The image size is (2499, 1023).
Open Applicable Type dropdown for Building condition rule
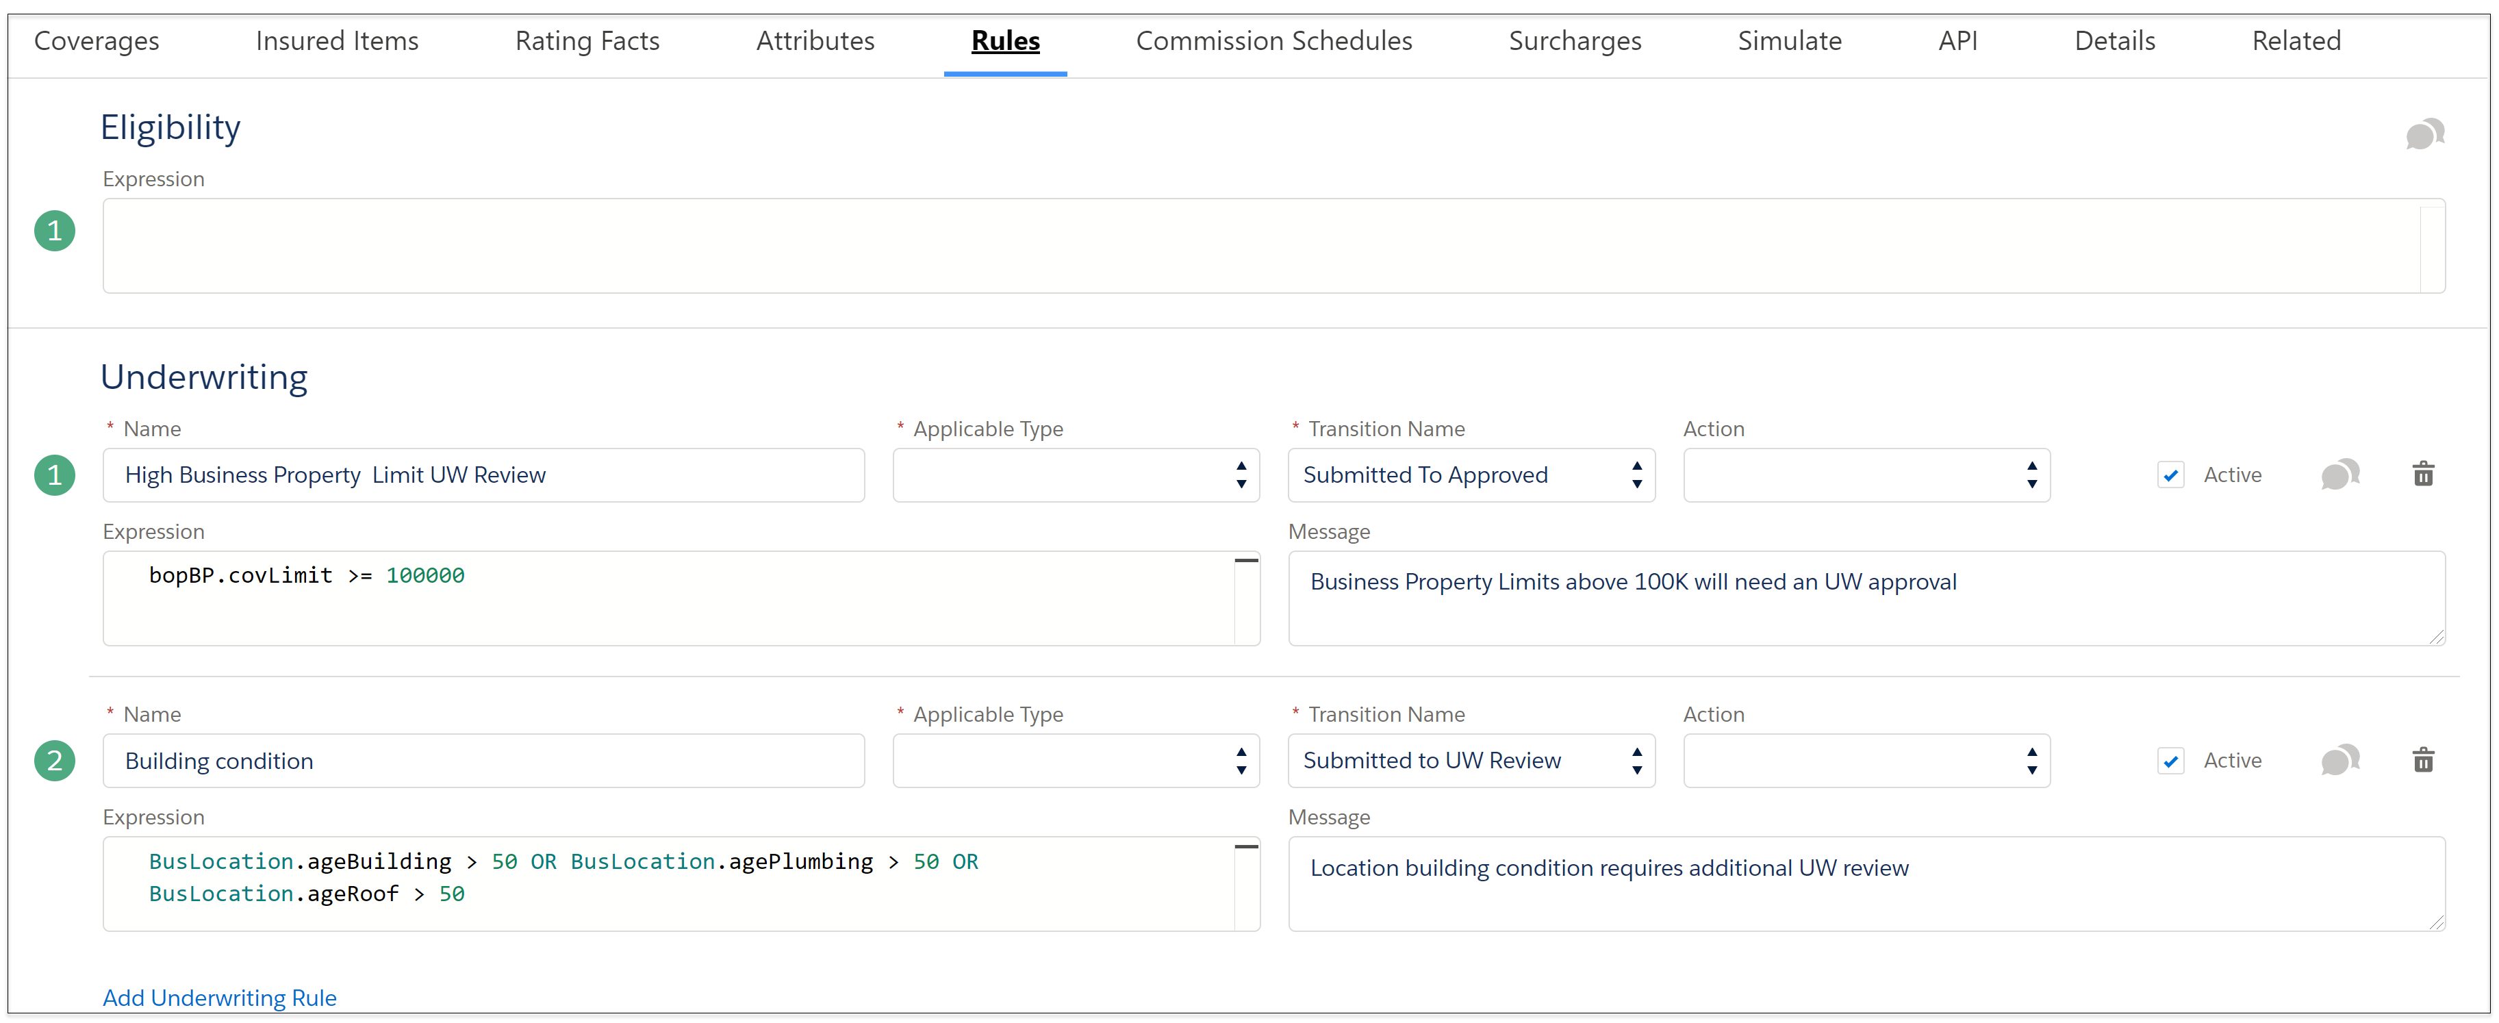[1075, 760]
